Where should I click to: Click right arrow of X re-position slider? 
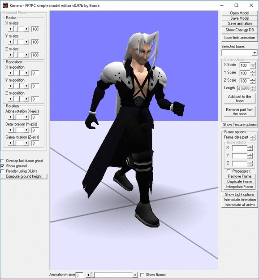(x=26, y=73)
